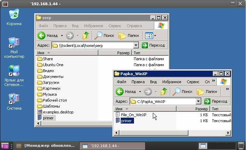Click the forward arrow in serp window

70,35
